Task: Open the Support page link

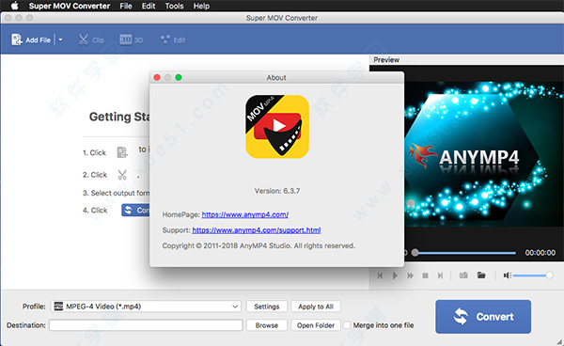Action: pos(256,229)
